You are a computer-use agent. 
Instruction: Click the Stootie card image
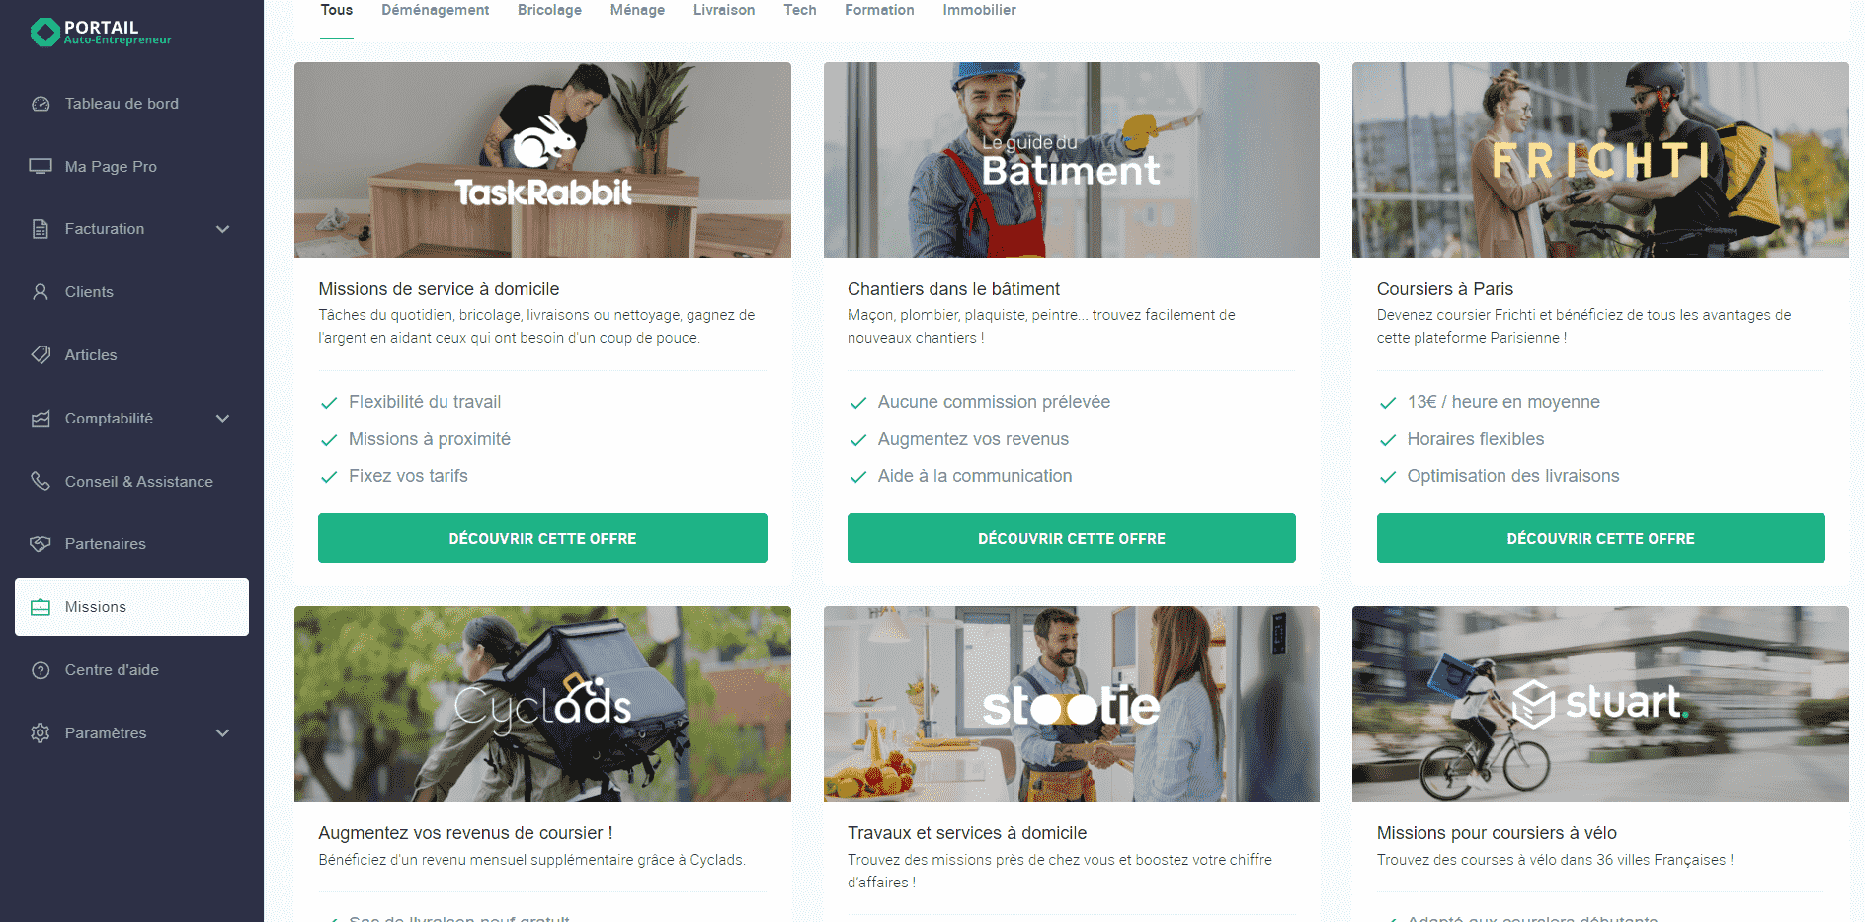pos(1071,703)
